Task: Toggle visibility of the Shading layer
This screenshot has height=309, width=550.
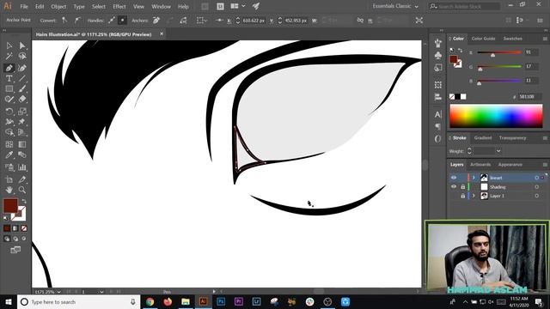Action: coord(454,187)
